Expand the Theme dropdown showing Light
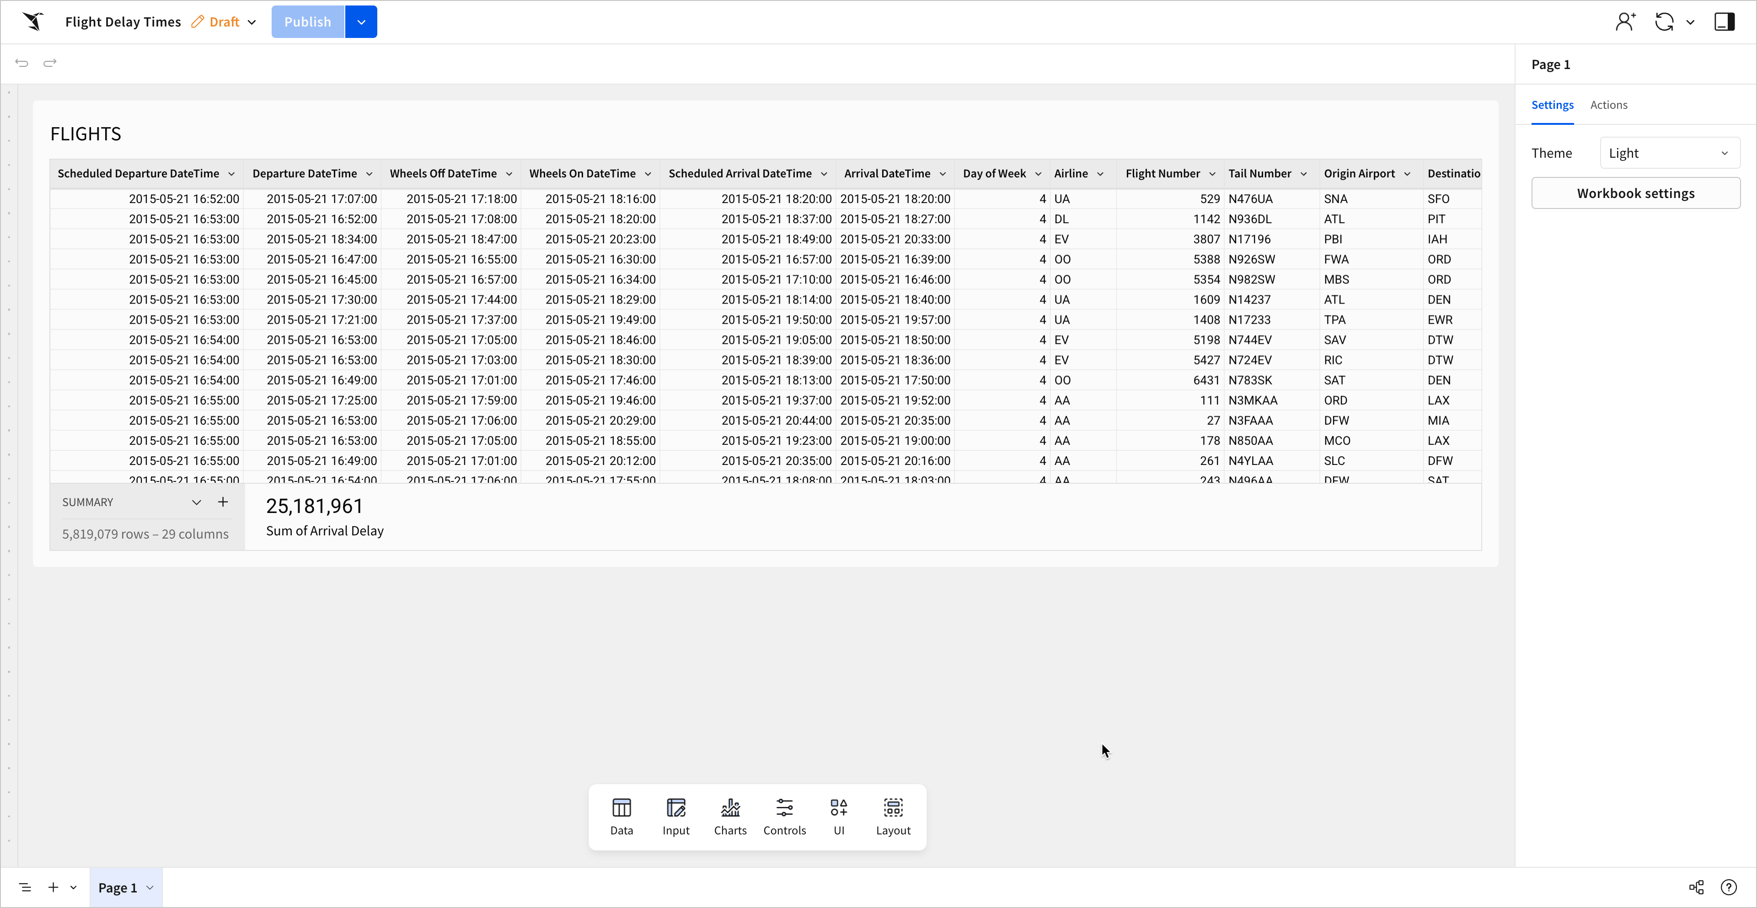This screenshot has width=1757, height=908. pos(1669,153)
